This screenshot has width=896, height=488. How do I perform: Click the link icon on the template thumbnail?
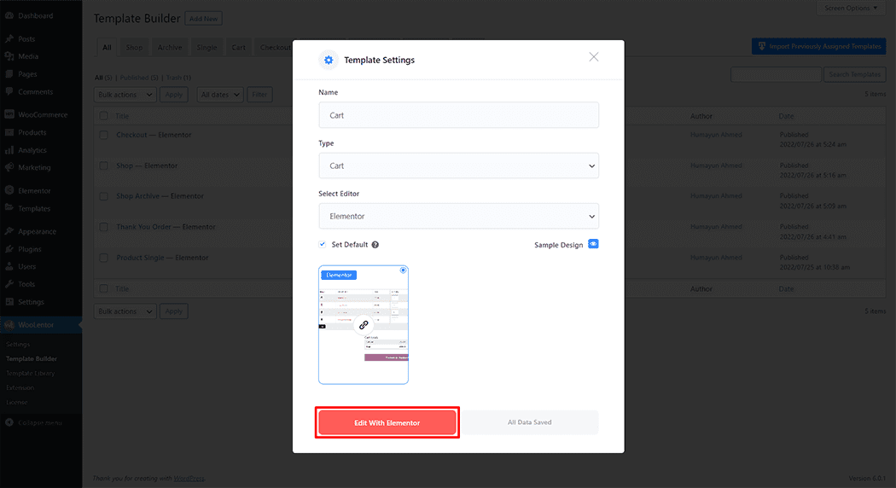click(364, 325)
